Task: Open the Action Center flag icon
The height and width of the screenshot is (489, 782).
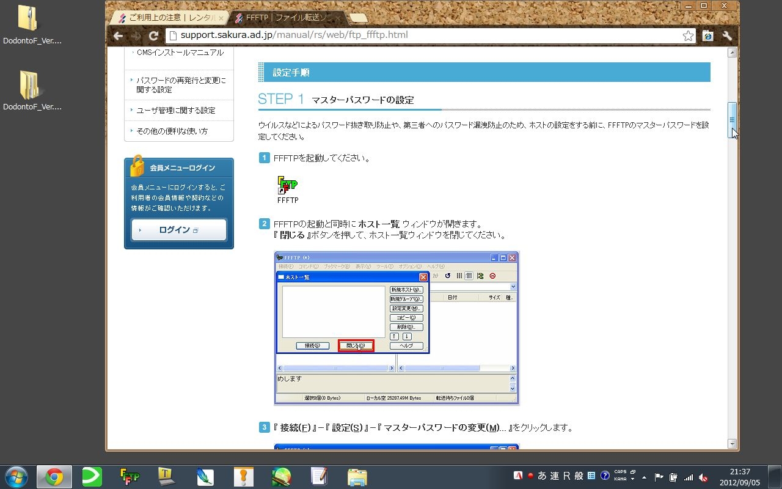Action: (659, 477)
